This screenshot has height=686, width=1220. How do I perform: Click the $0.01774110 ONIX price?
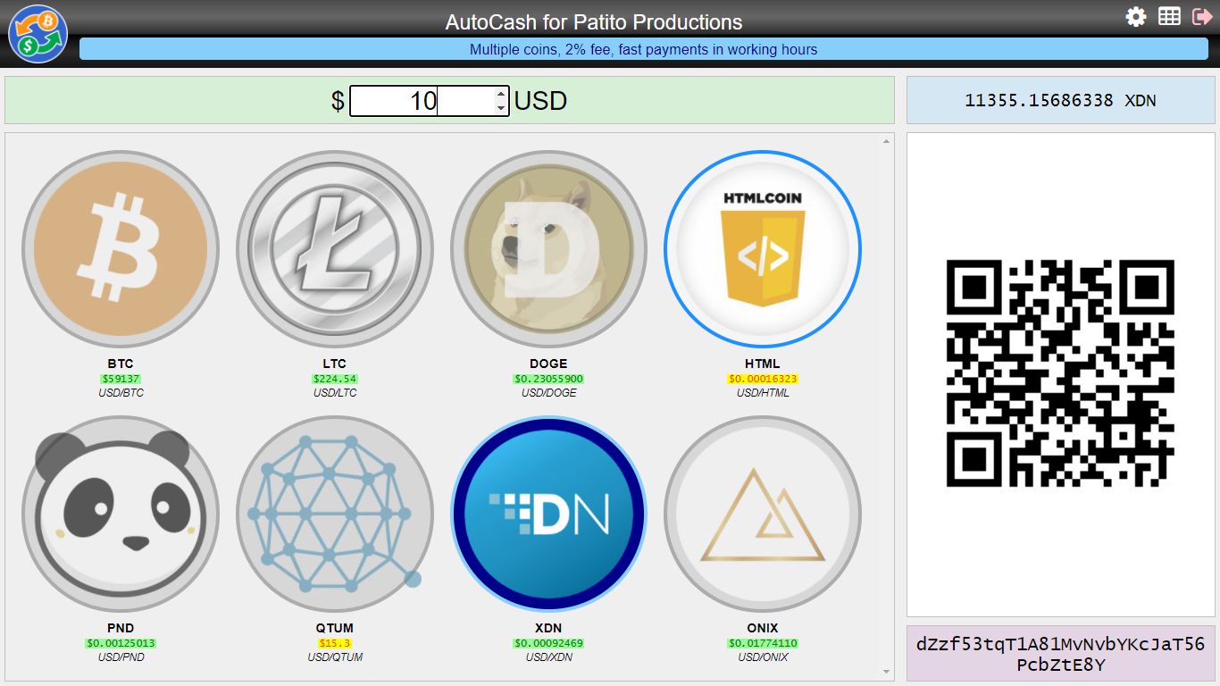click(x=763, y=643)
